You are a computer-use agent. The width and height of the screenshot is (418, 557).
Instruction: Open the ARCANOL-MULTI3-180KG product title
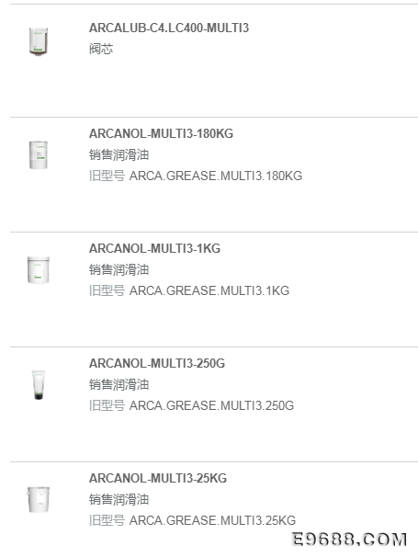(161, 133)
